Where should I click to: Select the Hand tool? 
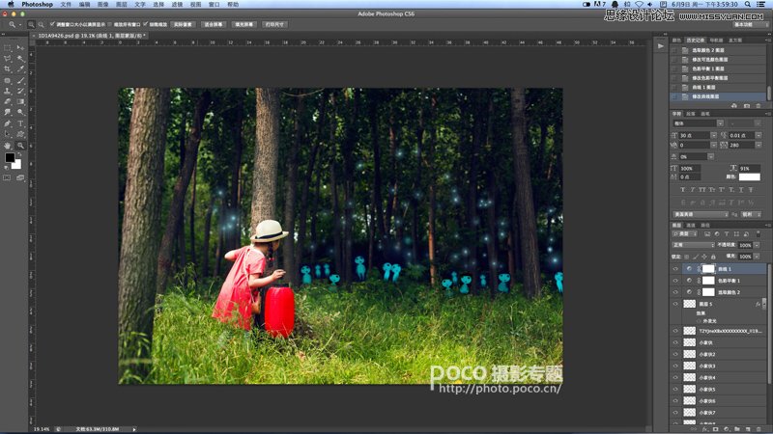click(x=8, y=146)
